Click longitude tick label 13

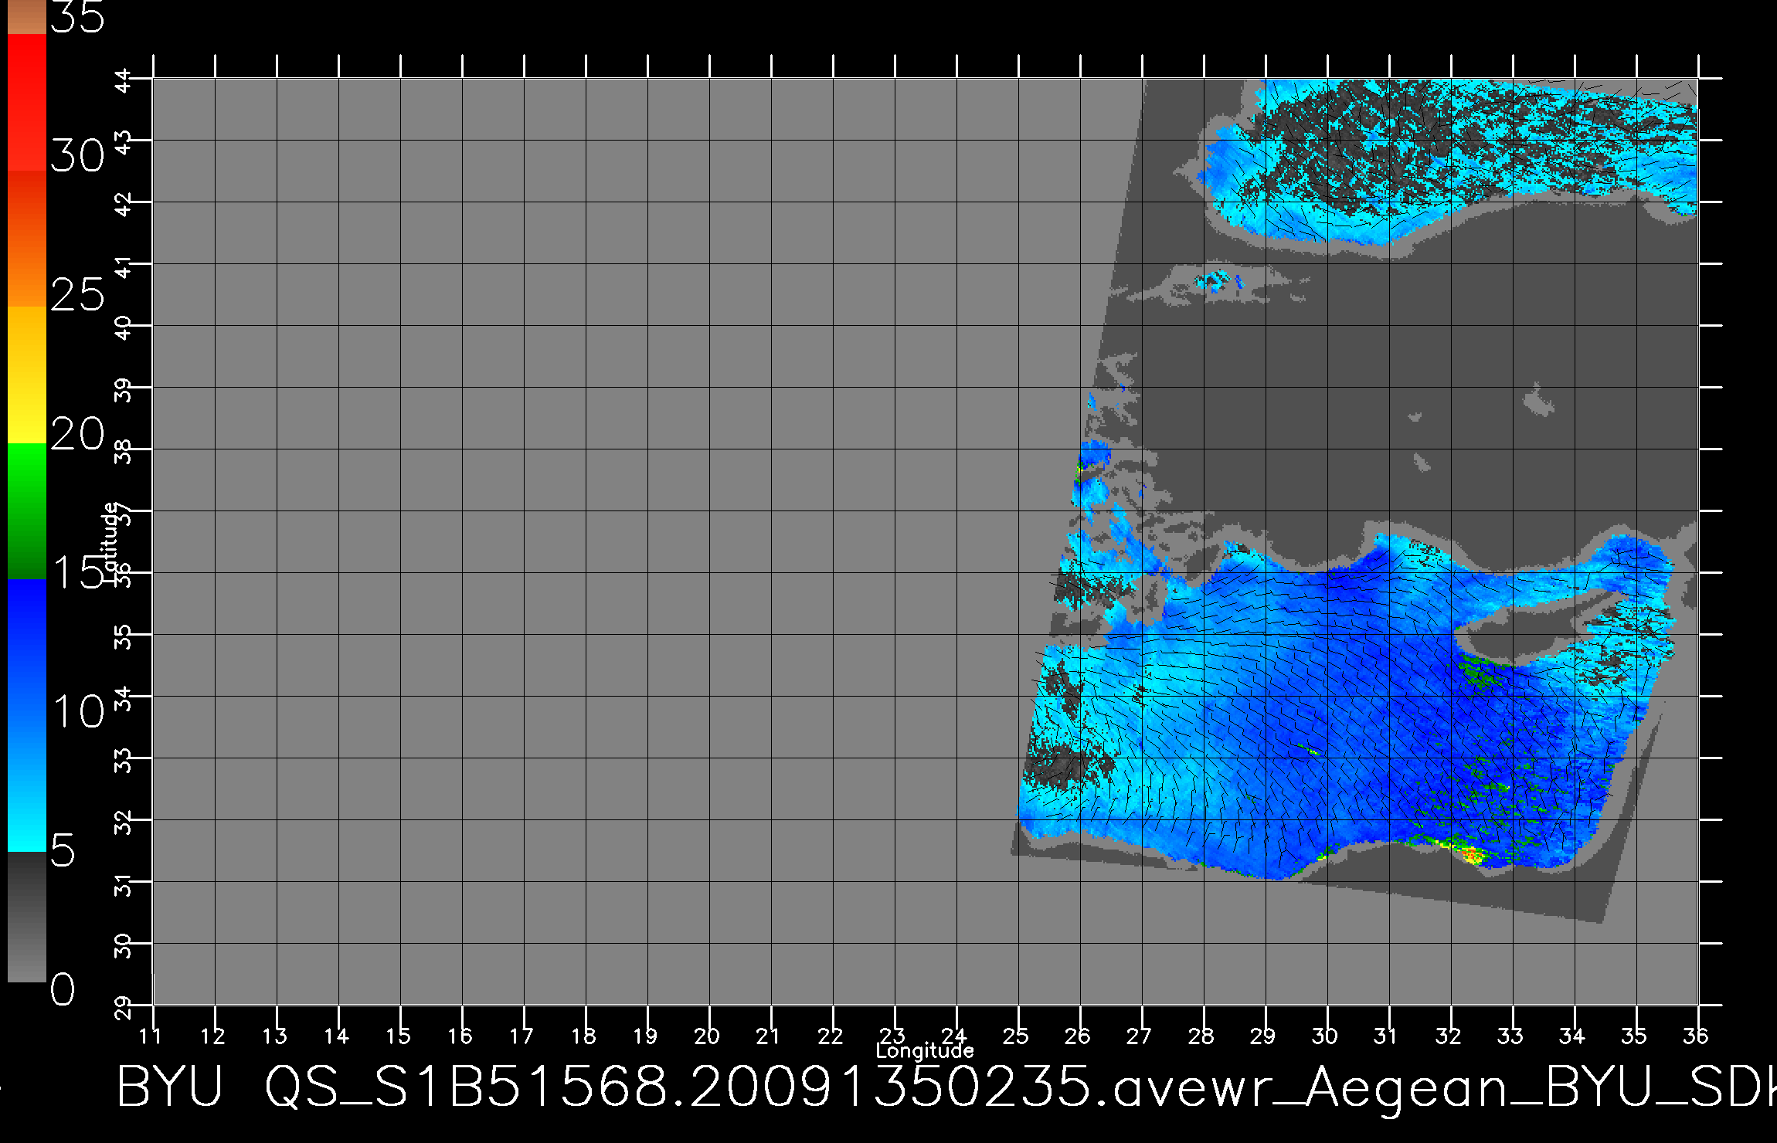coord(274,1036)
